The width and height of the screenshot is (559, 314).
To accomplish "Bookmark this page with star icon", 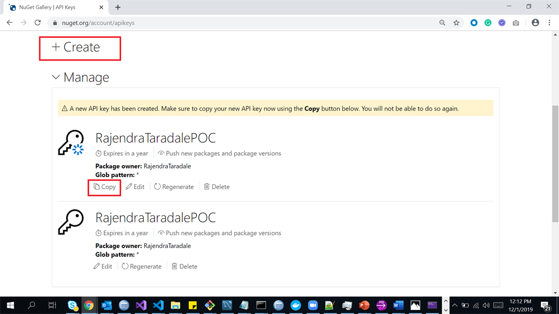I will (x=456, y=23).
